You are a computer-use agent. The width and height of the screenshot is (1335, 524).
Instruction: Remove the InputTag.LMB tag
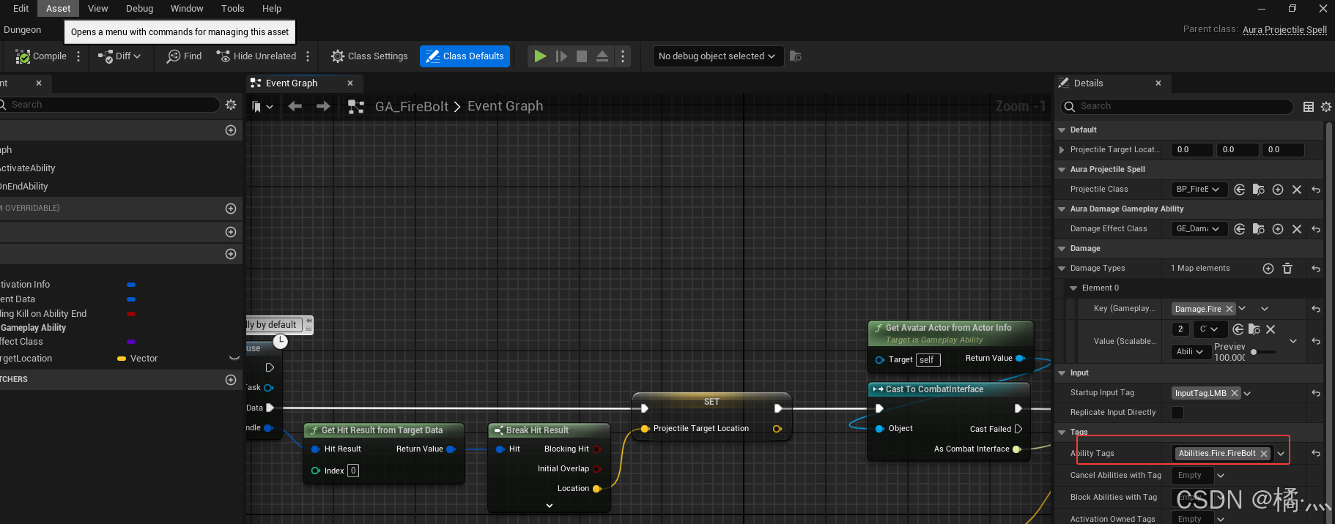point(1235,393)
